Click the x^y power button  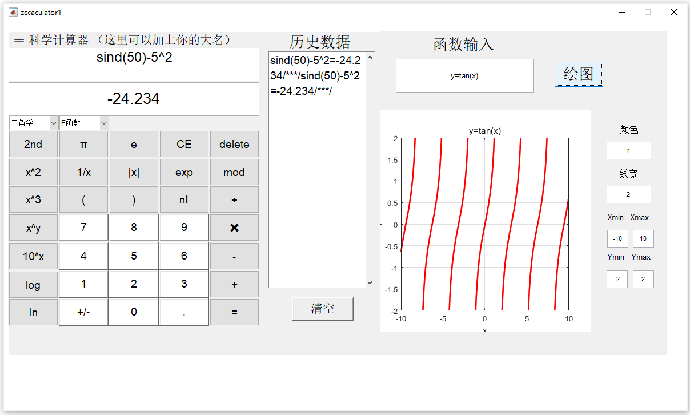pyautogui.click(x=33, y=228)
